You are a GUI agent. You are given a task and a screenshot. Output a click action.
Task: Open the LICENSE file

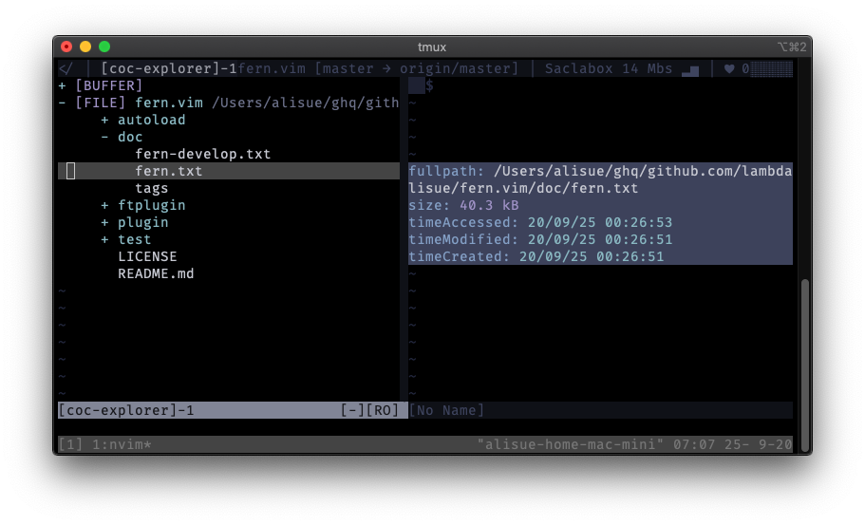pos(147,257)
